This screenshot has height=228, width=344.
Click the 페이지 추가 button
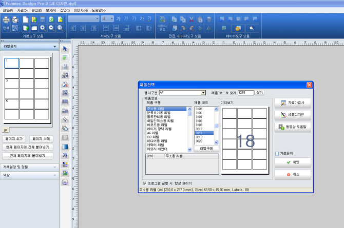(14, 139)
